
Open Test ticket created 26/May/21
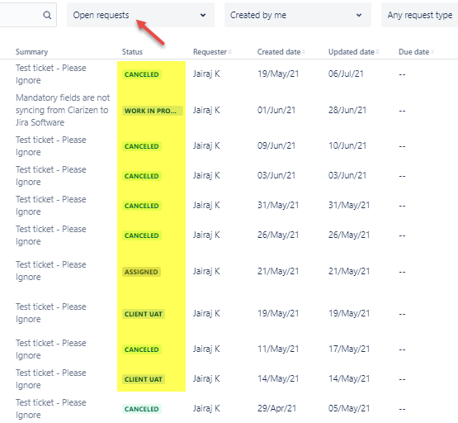tap(51, 235)
